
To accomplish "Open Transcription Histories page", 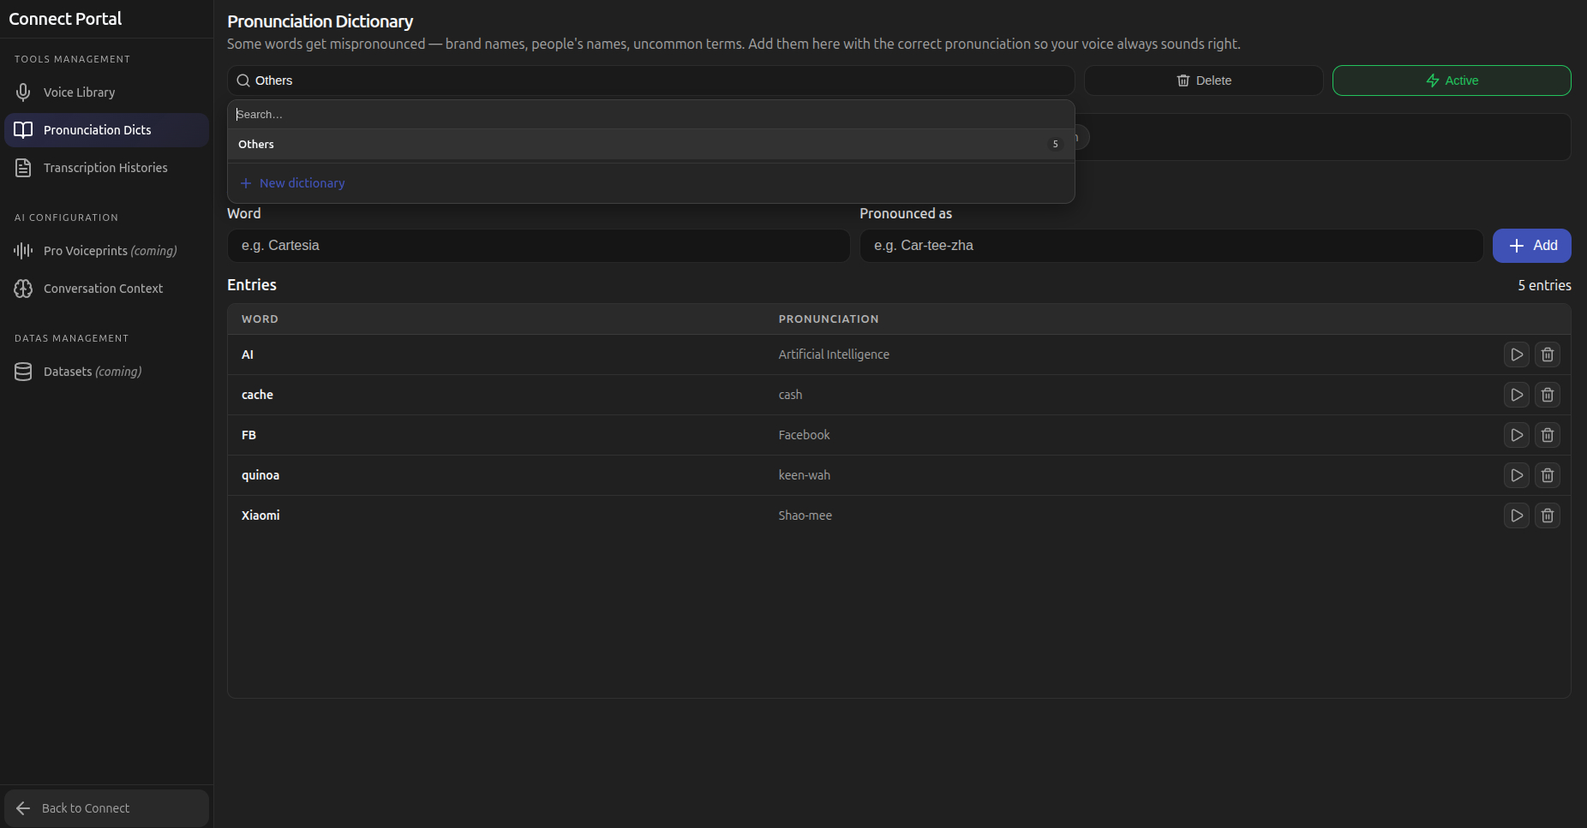I will point(106,168).
